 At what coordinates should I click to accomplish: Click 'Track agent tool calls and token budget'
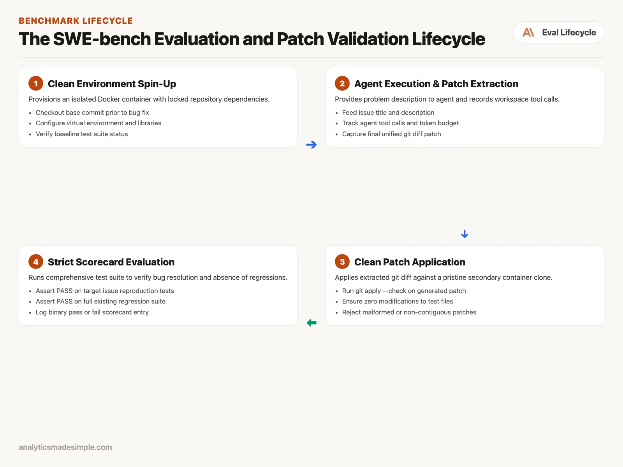pyautogui.click(x=400, y=123)
